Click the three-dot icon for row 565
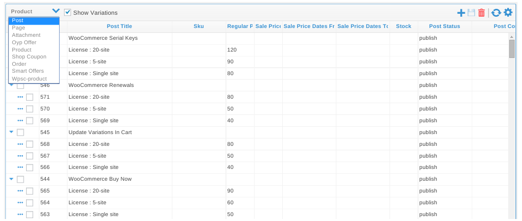This screenshot has width=522, height=221. coord(20,191)
